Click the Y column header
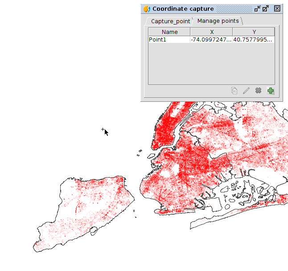The image size is (288, 271). click(x=254, y=32)
